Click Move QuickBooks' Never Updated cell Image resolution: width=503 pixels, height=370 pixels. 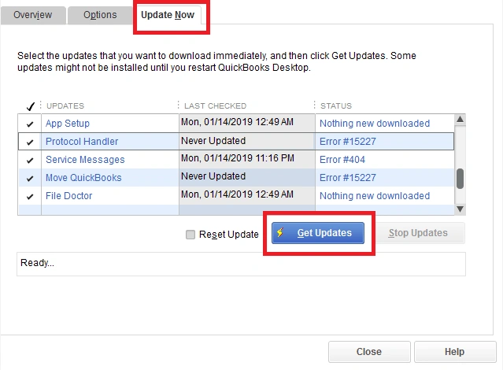[247, 177]
